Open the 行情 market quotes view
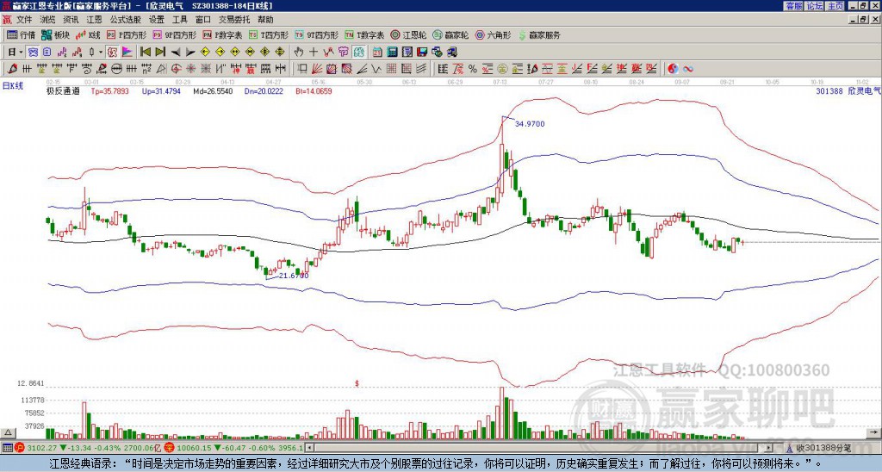This screenshot has width=882, height=472. [x=21, y=34]
